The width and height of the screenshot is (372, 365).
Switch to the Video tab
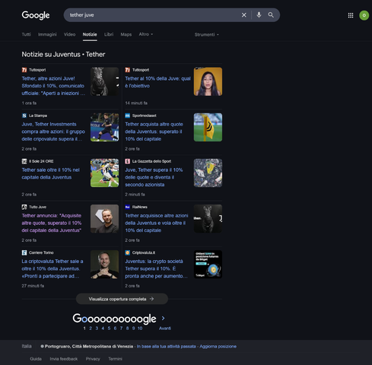(69, 34)
